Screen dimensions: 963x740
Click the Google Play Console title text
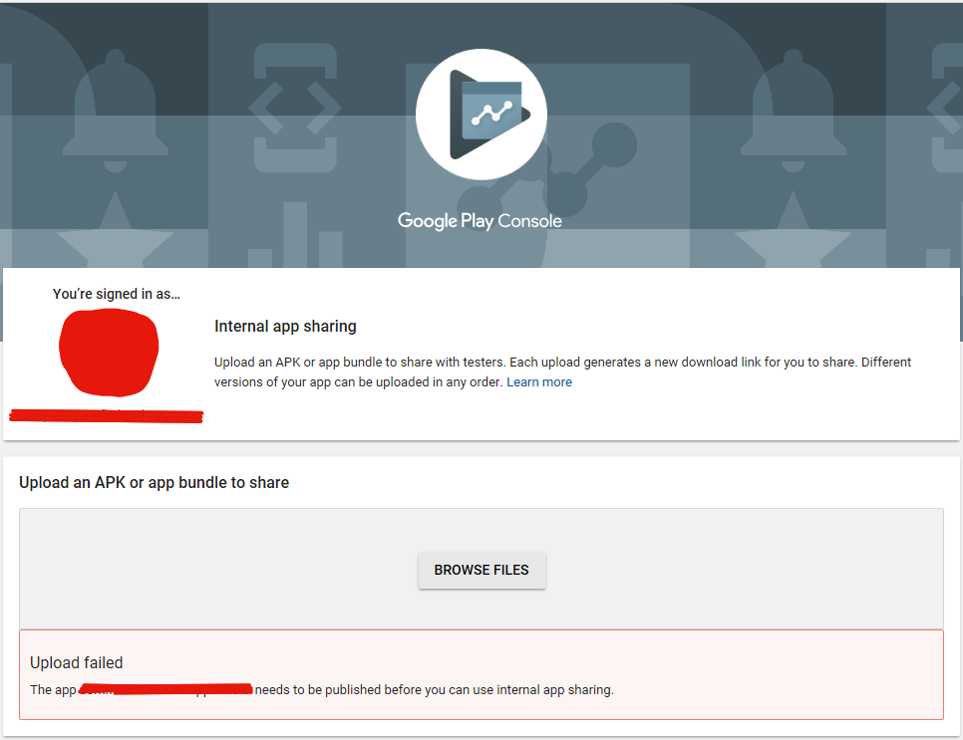(x=480, y=221)
